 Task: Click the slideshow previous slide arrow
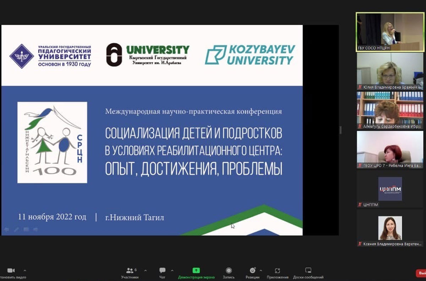point(6,230)
